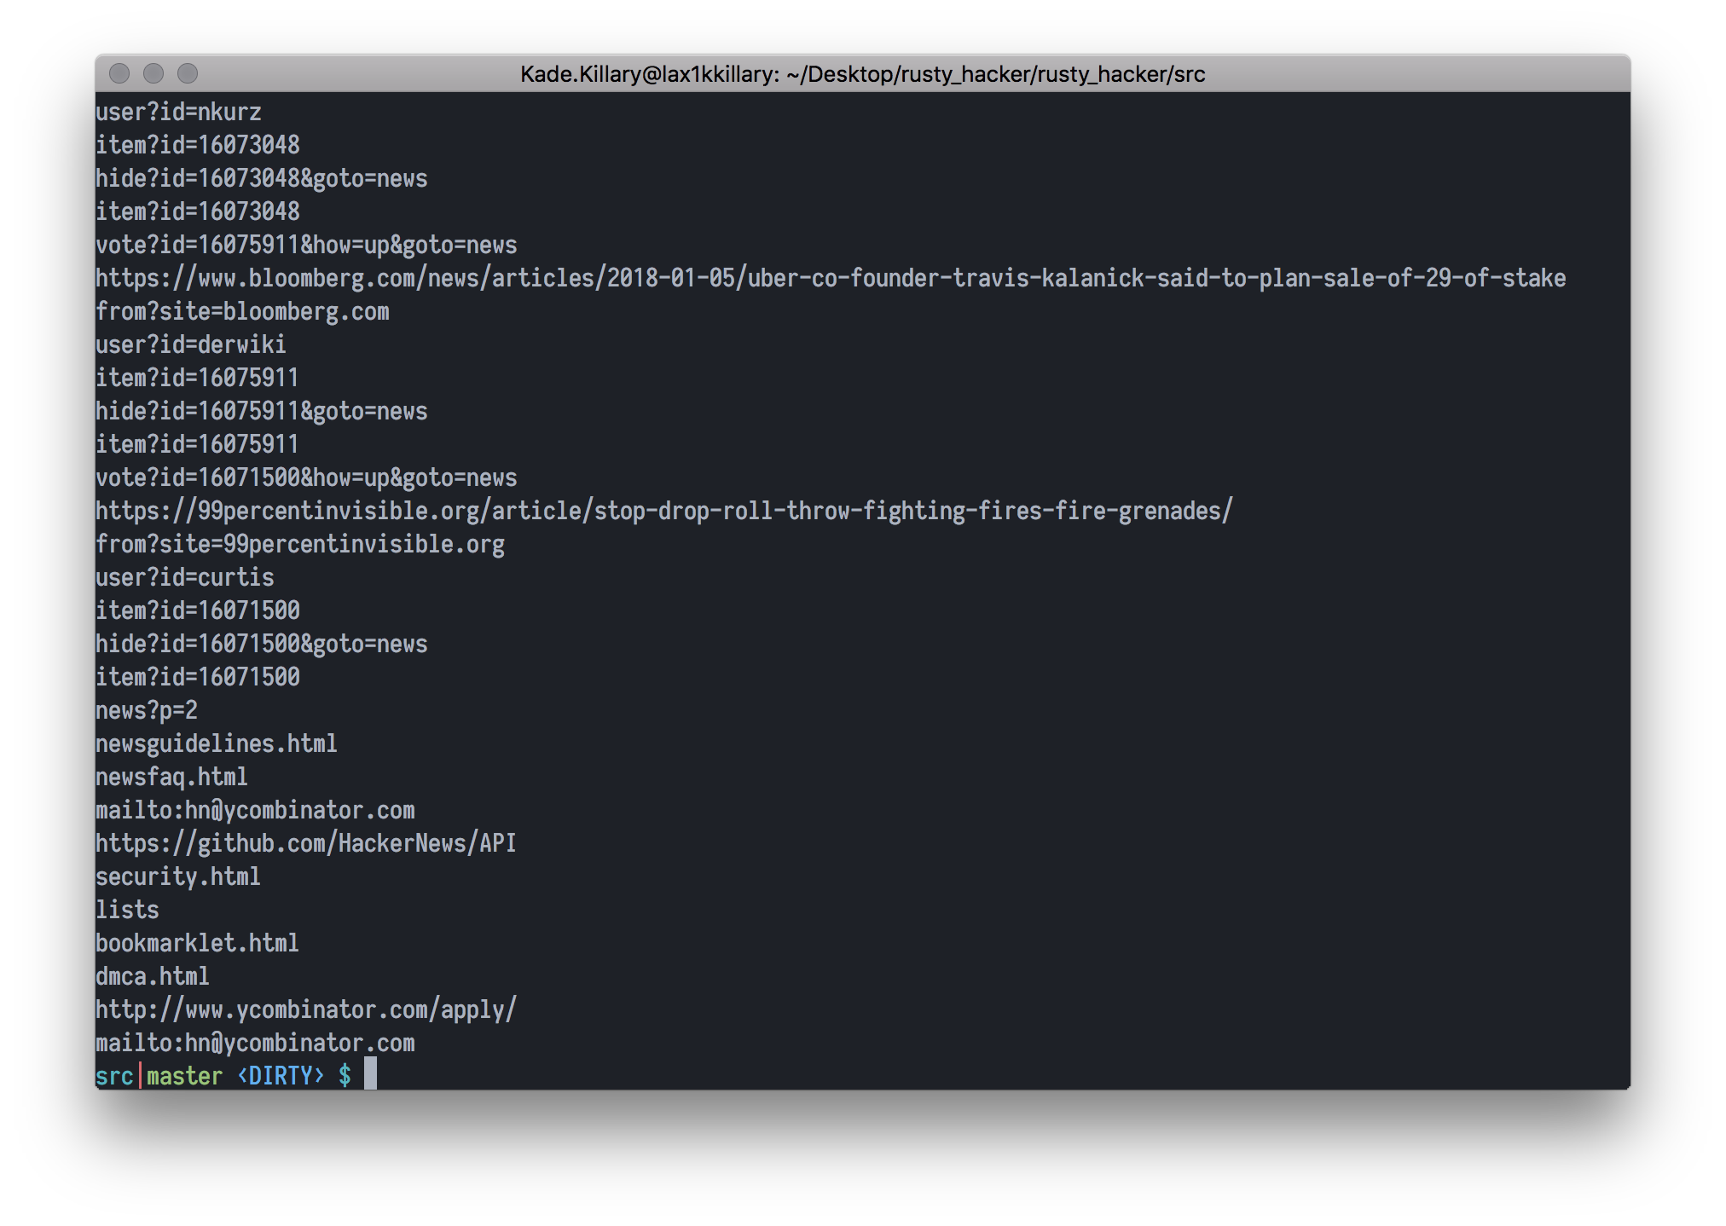Click the bookmarklet.html line
Screen dimensions: 1726x1226
[197, 944]
